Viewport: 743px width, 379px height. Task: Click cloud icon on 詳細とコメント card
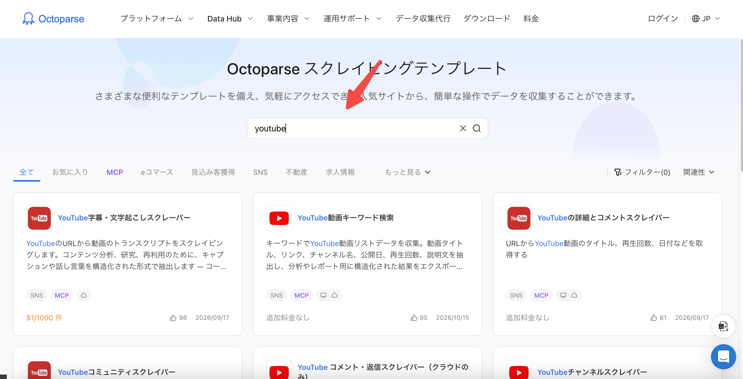click(x=574, y=295)
